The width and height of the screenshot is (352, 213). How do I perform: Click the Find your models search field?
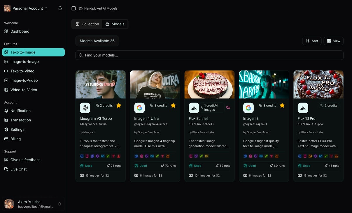[x=209, y=55]
